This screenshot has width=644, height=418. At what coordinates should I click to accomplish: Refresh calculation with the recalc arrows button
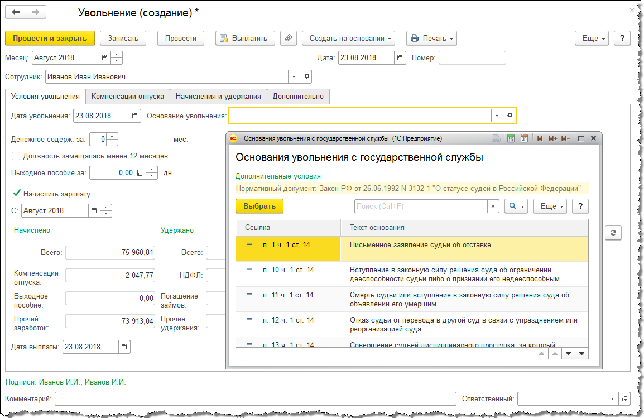[x=613, y=233]
